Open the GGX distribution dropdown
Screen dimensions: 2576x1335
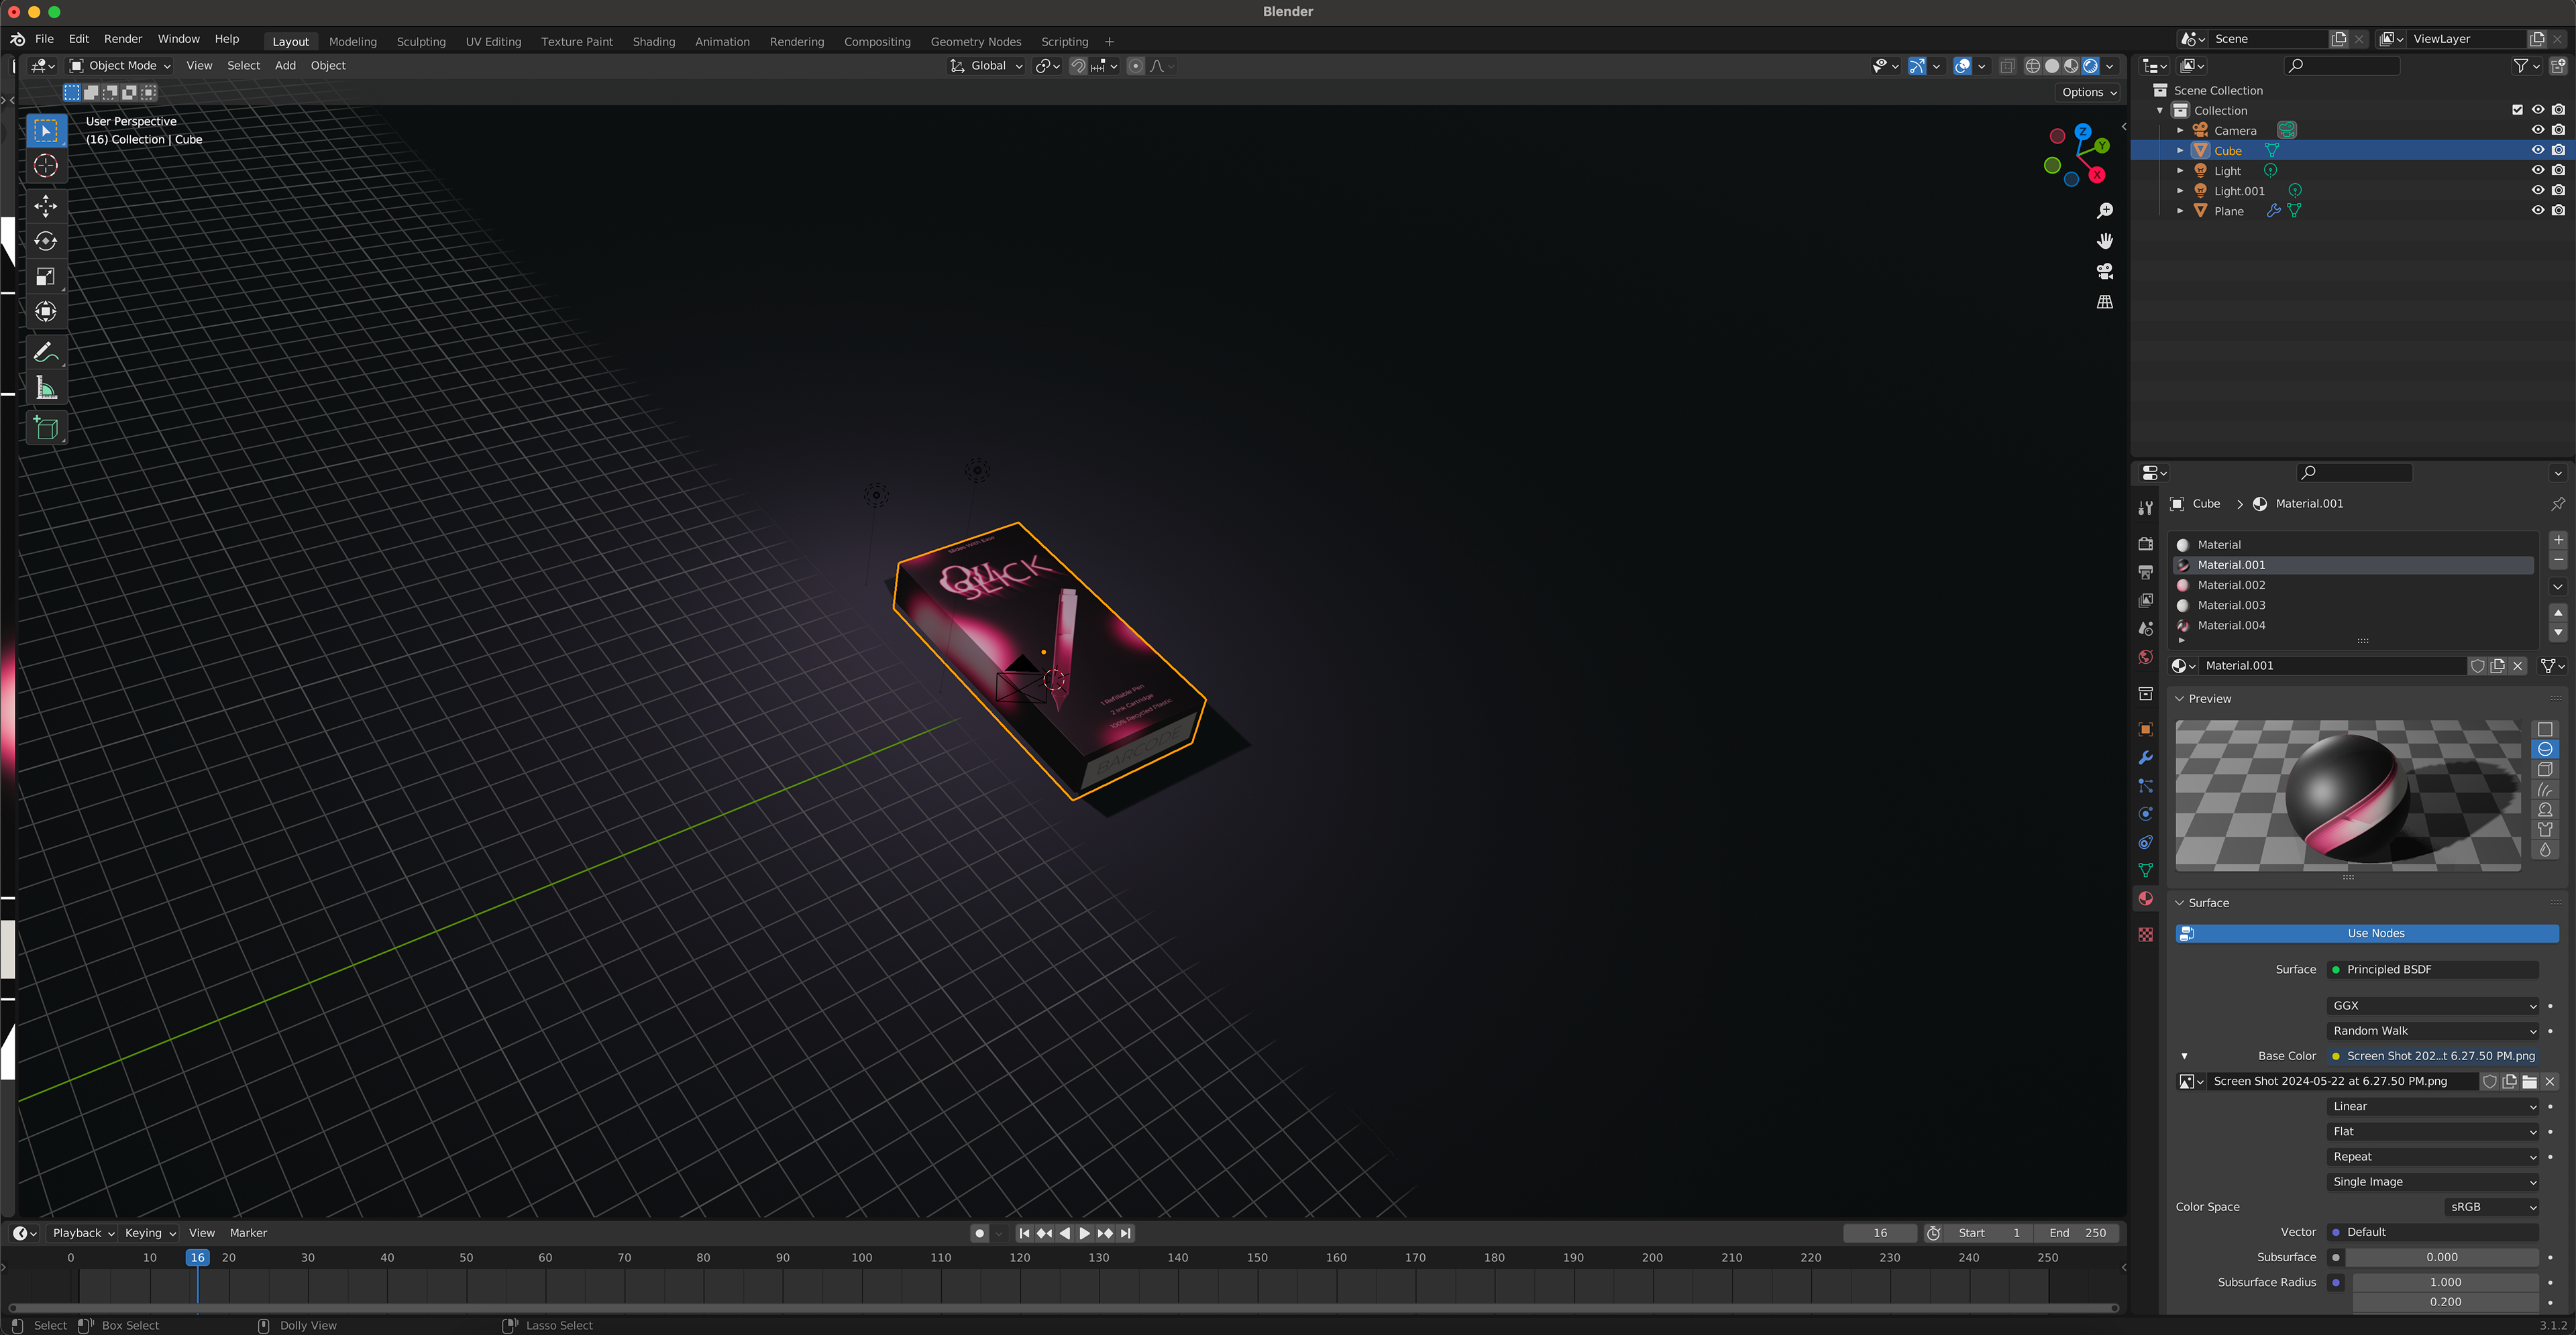2432,1005
